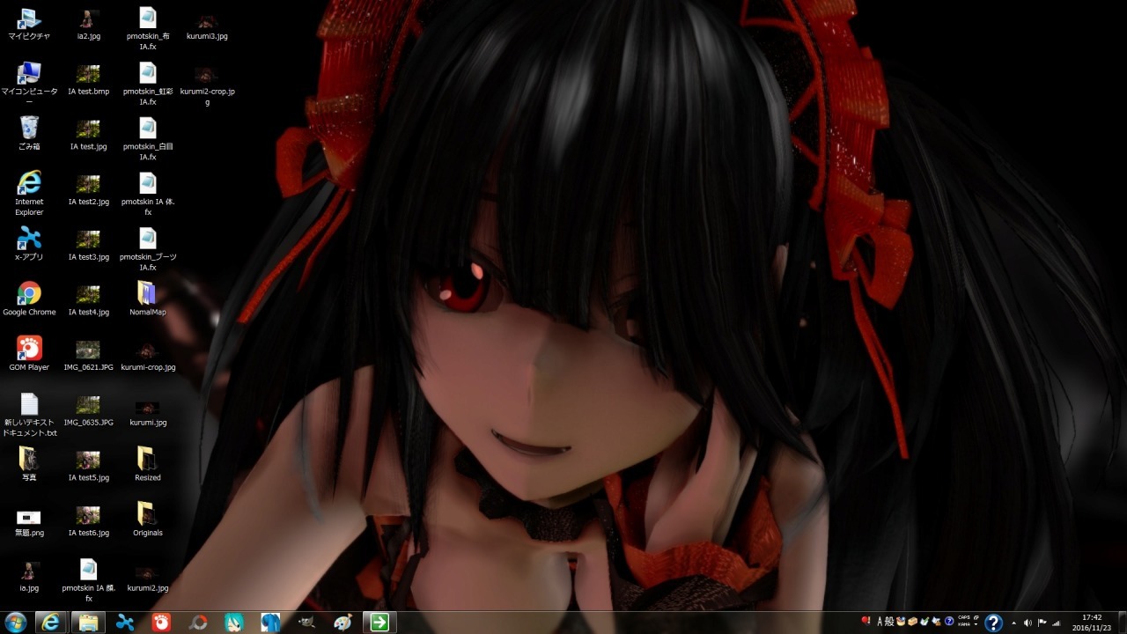This screenshot has height=634, width=1127.
Task: Select 新しいテキスト ドキュメント.txt file icon
Action: (x=29, y=415)
